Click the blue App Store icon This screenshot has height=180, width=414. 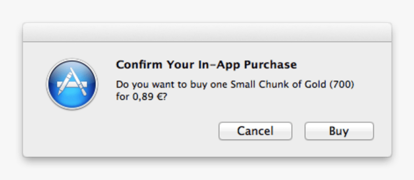pos(72,84)
